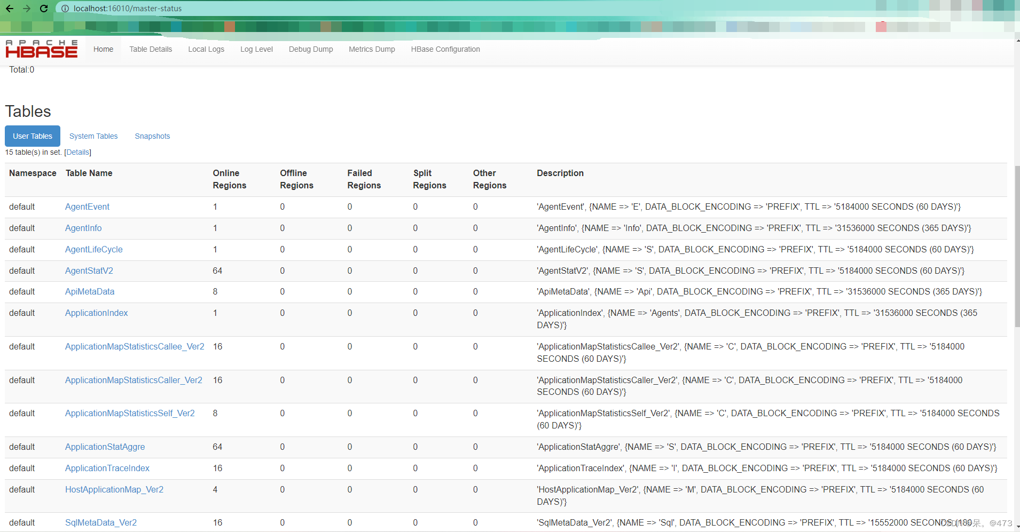This screenshot has height=532, width=1020.
Task: Open the Log Level page
Action: pyautogui.click(x=256, y=49)
